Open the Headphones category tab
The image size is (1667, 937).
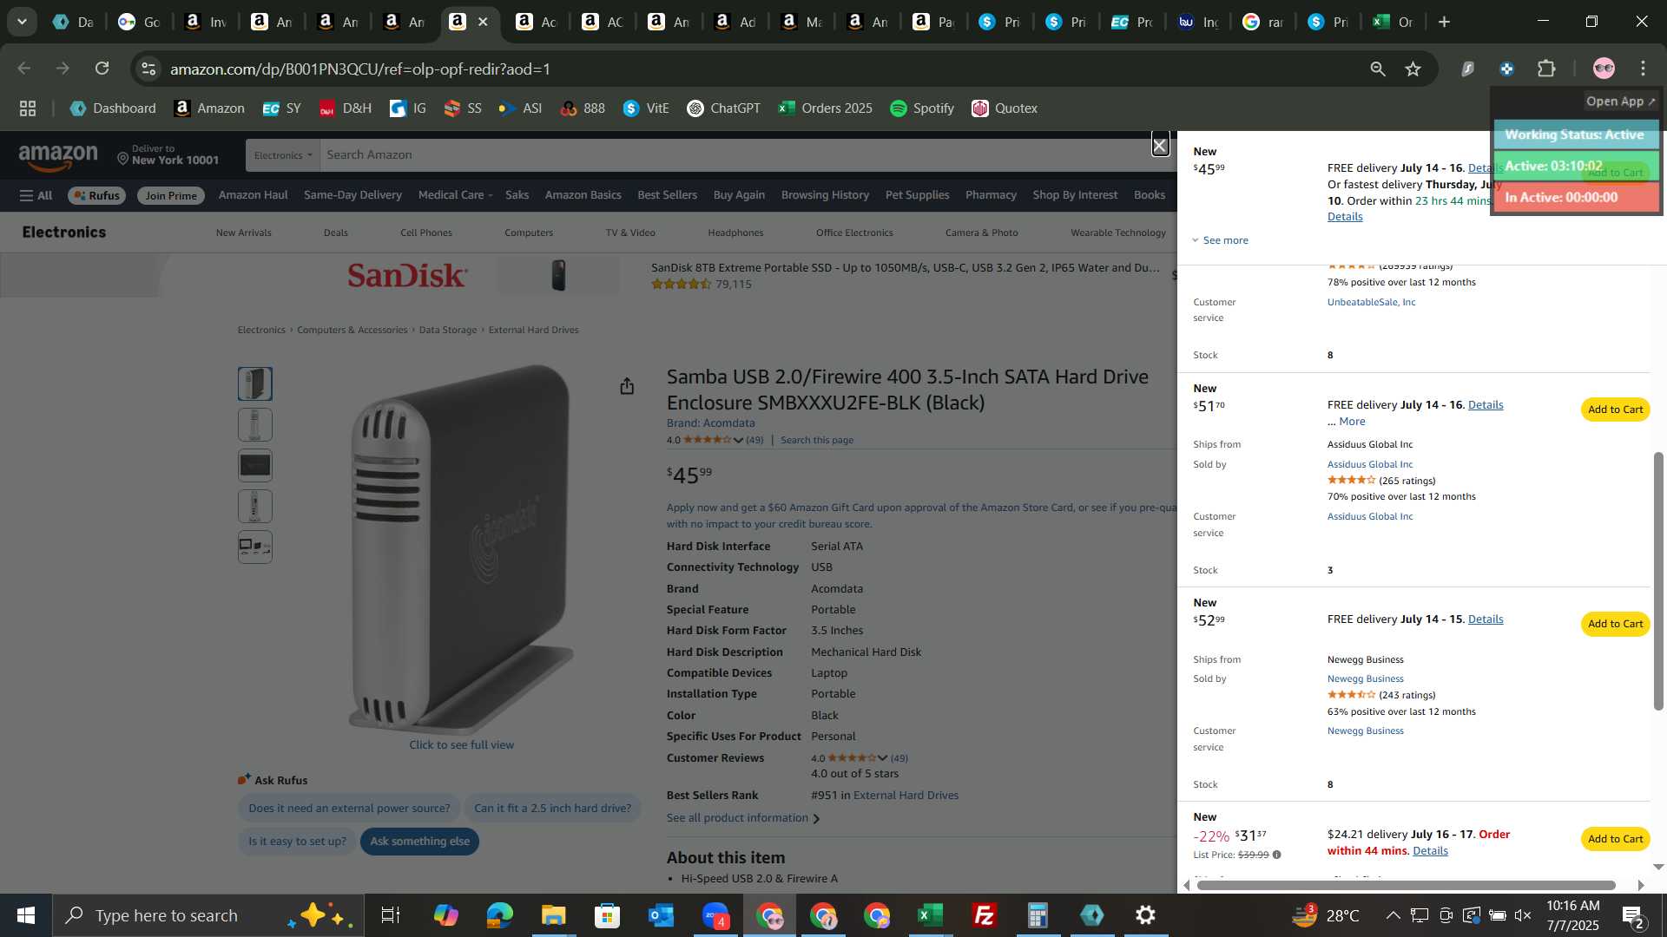(735, 233)
